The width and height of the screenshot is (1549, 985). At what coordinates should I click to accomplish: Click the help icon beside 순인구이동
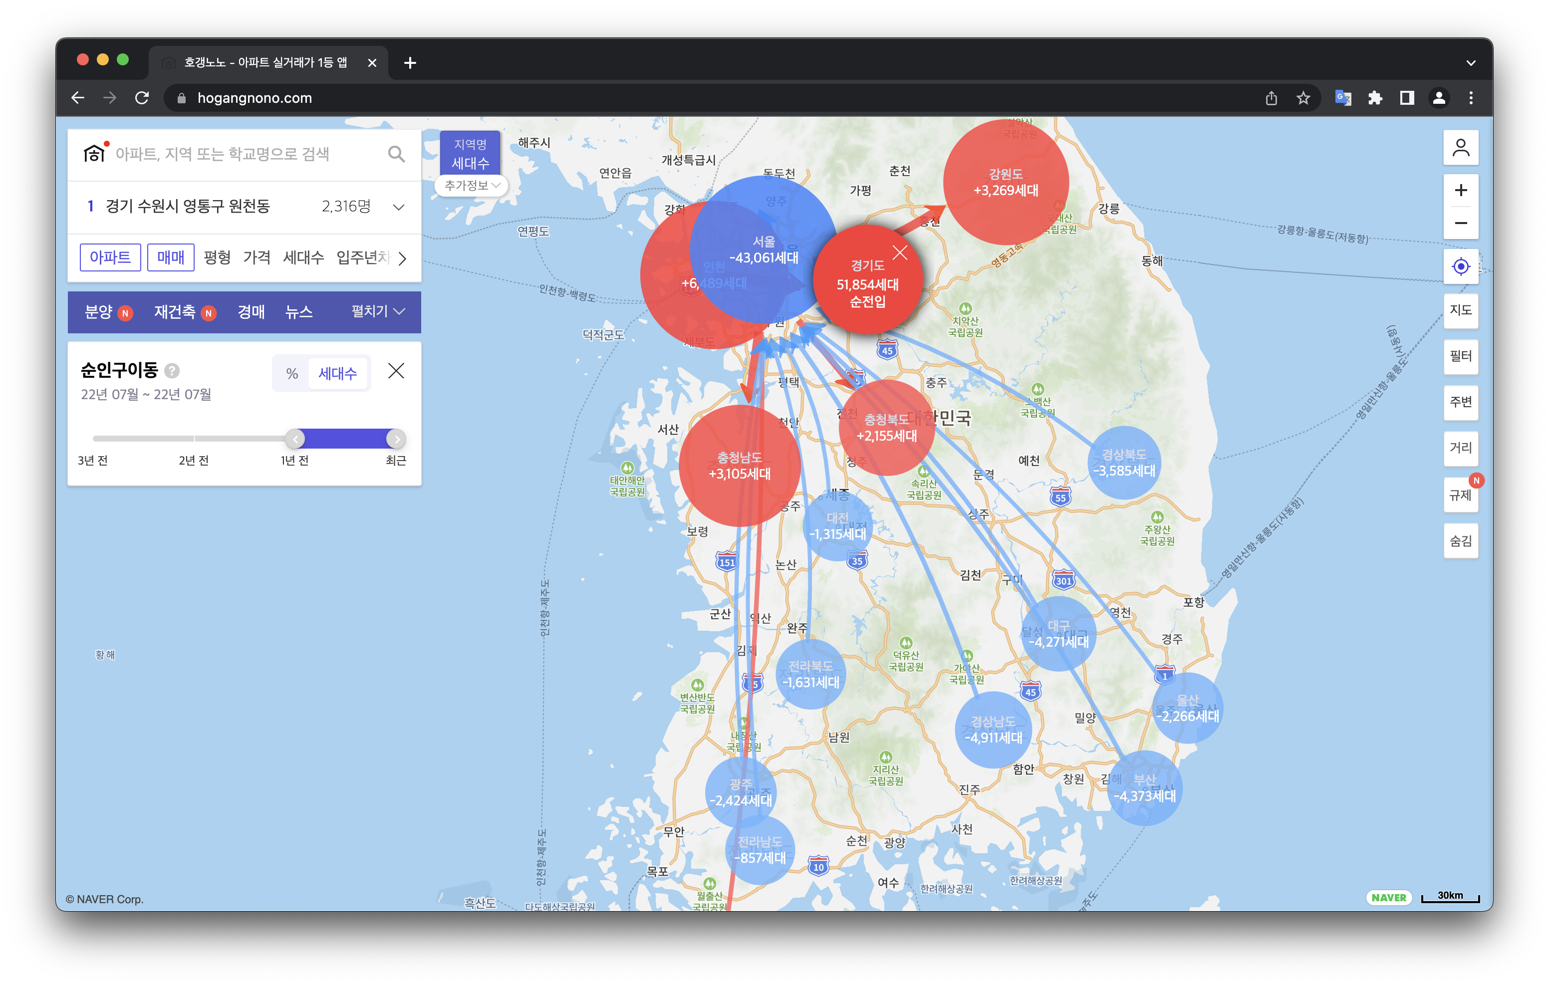click(x=172, y=371)
